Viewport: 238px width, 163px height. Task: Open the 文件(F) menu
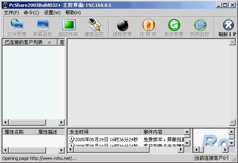(x=11, y=13)
